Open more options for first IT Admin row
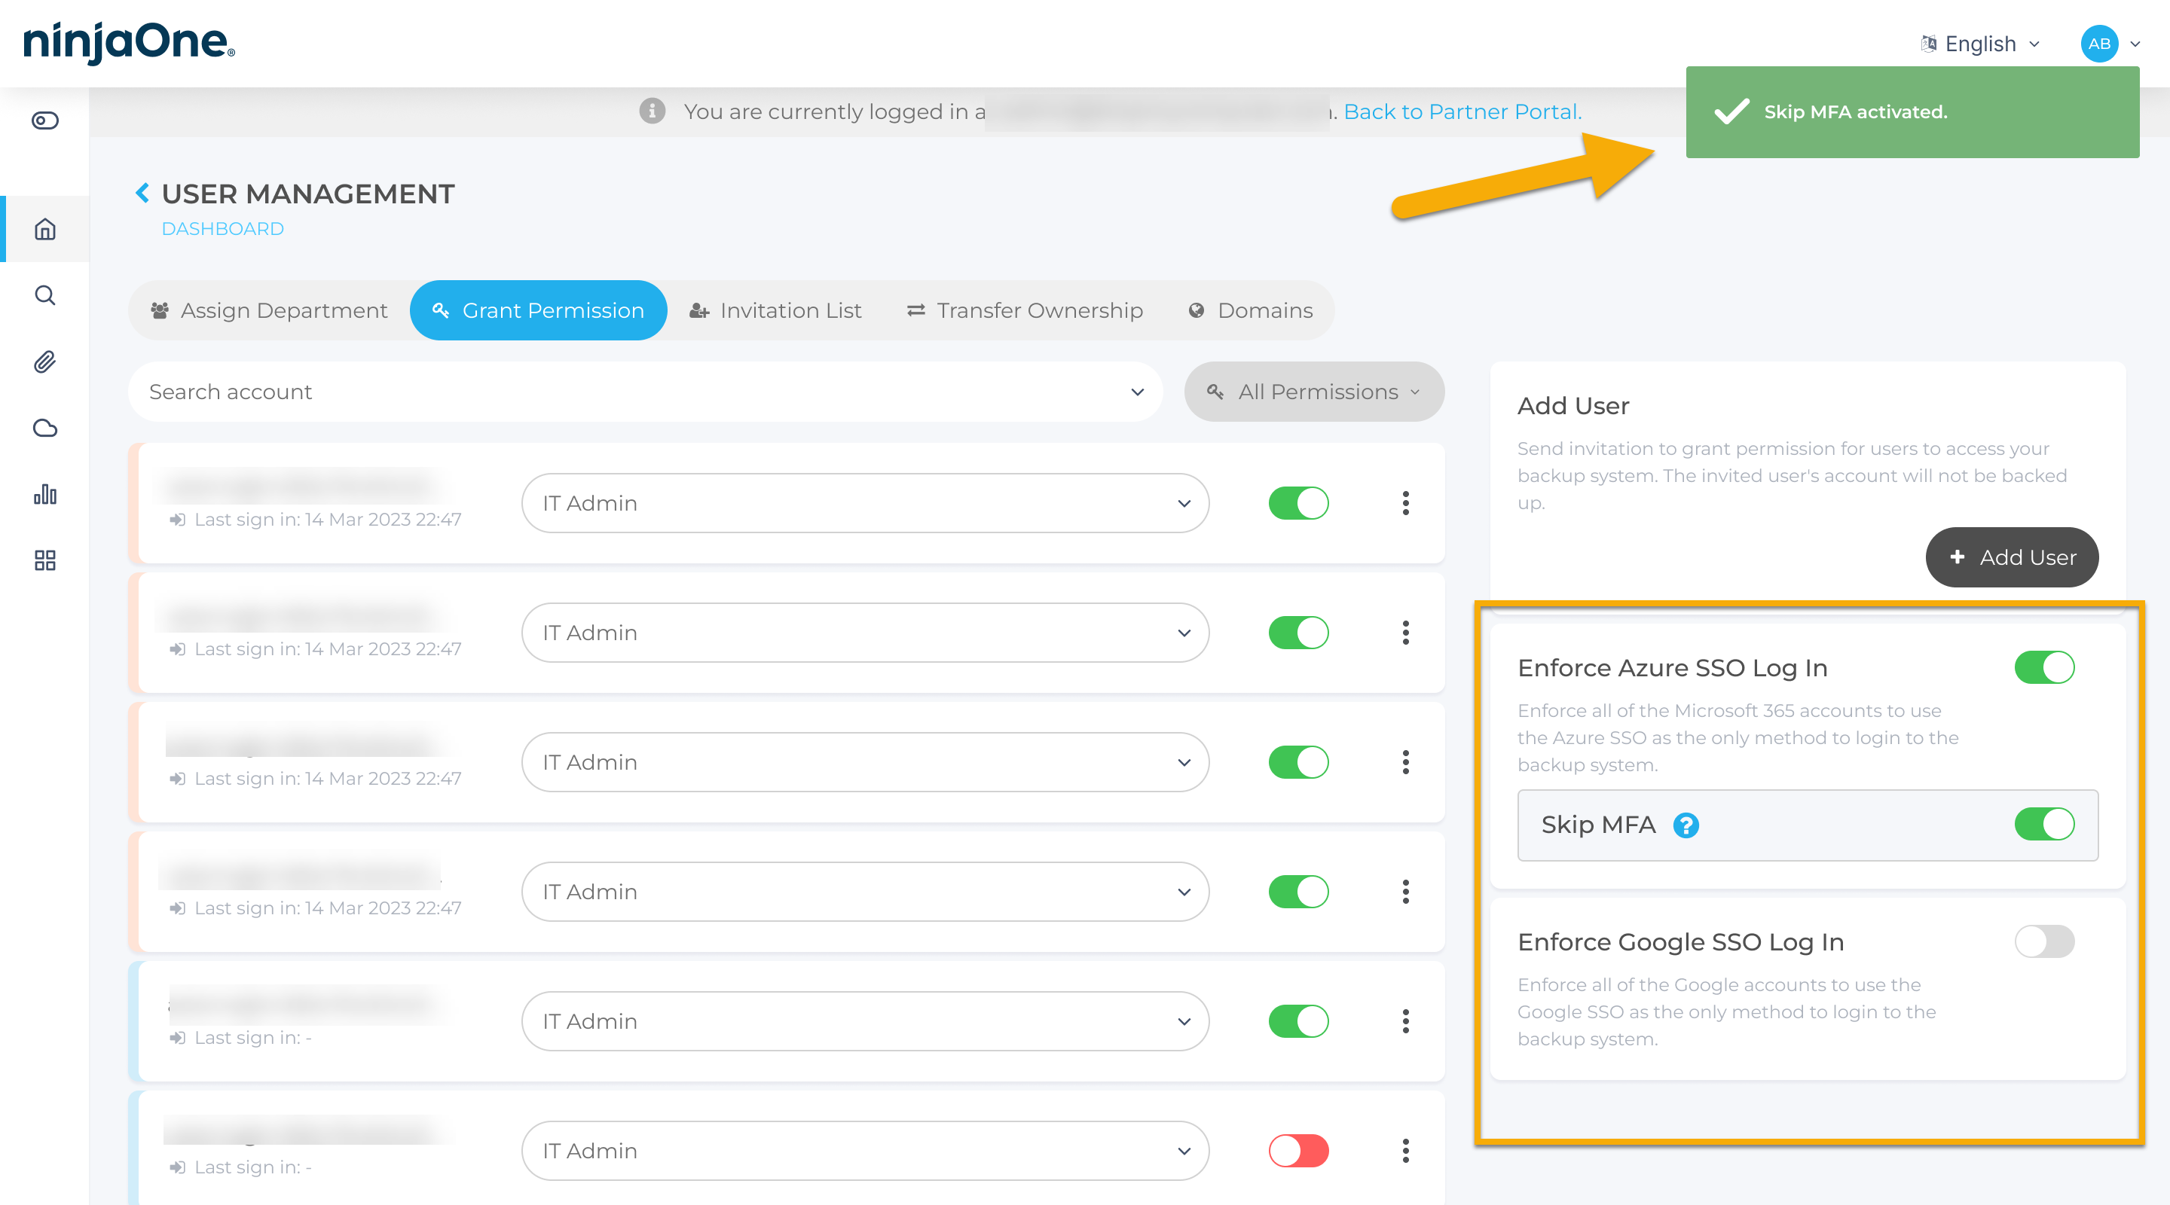Screen dimensions: 2170x1205 [x=1406, y=503]
